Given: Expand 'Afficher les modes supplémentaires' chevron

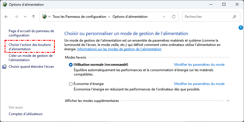Looking at the screenshot, I should 228,101.
